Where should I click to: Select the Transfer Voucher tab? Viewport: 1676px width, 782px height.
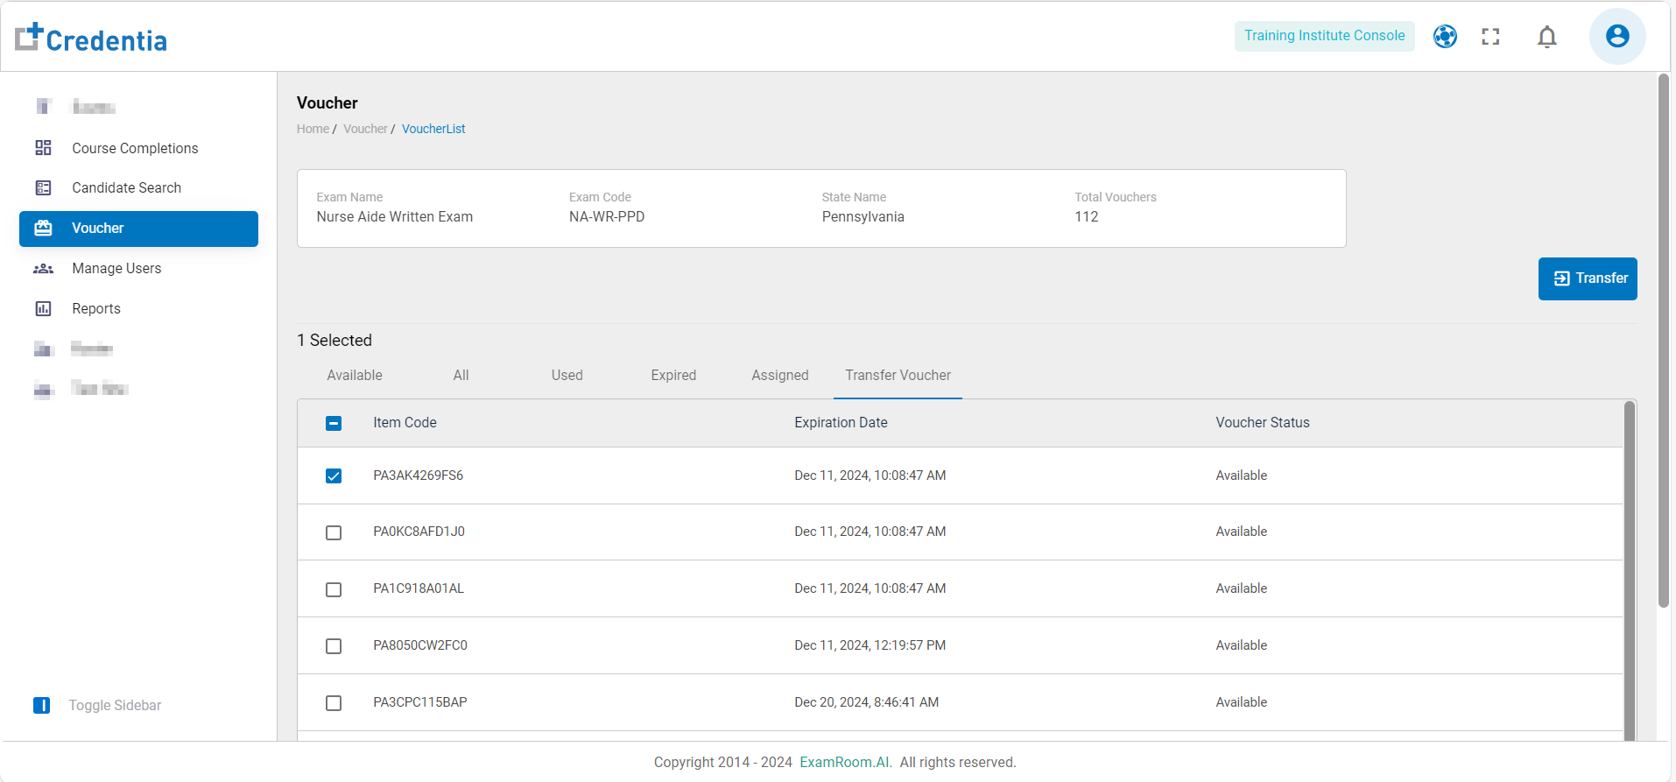(x=898, y=375)
